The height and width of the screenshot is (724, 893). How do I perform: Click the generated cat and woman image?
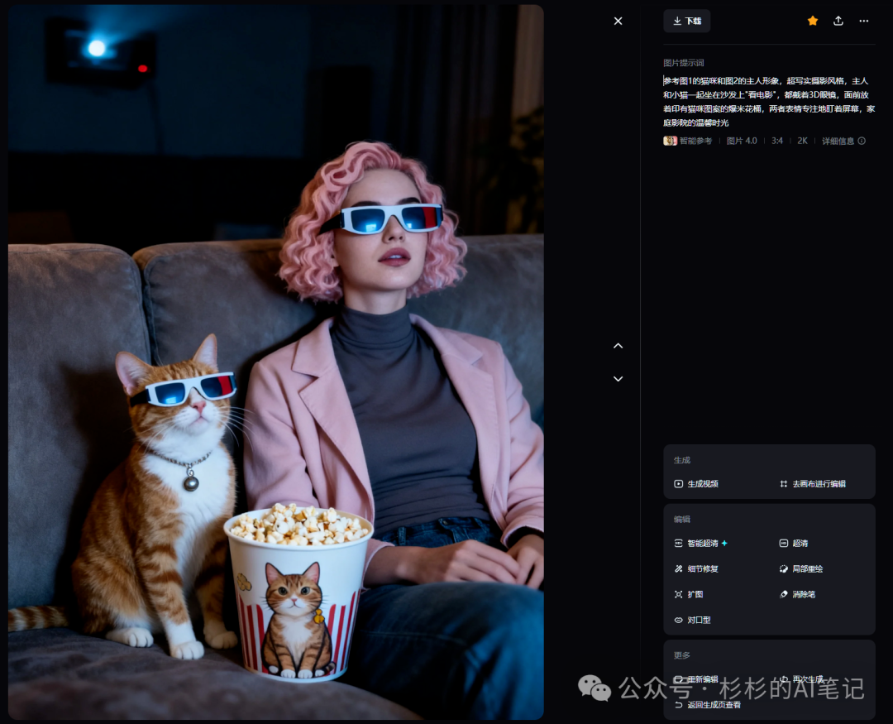pyautogui.click(x=275, y=362)
